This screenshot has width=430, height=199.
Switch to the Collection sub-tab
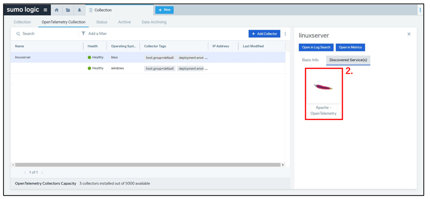(x=22, y=22)
